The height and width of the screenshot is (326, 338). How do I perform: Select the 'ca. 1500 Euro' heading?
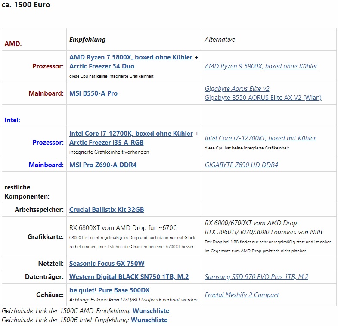point(26,5)
